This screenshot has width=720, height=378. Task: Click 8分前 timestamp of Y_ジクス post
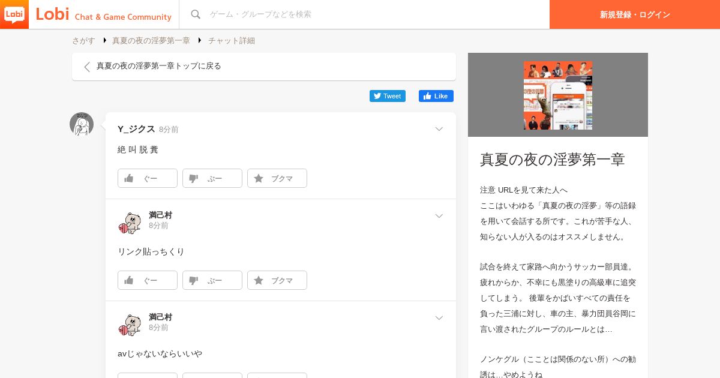pyautogui.click(x=169, y=130)
